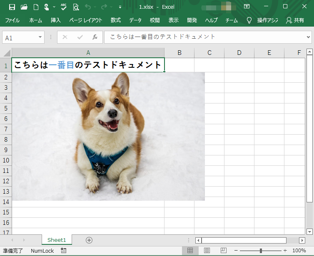314x256 pixels.
Task: Click the Undo arrow
Action: coord(88,7)
